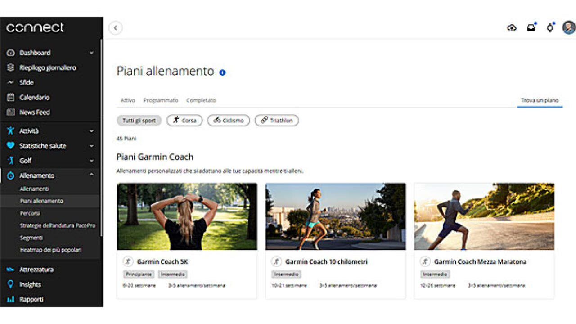Open the Trova un piano tab

pyautogui.click(x=540, y=100)
